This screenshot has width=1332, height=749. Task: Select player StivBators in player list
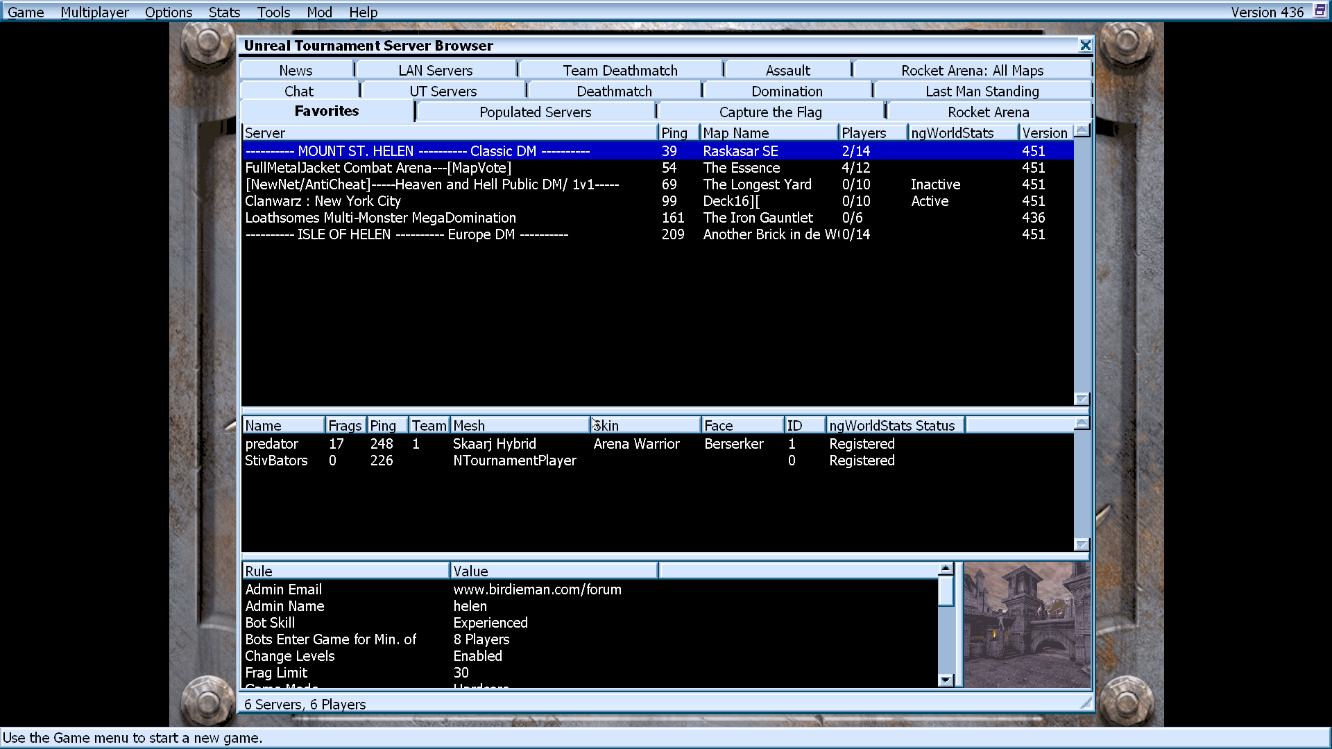click(658, 460)
